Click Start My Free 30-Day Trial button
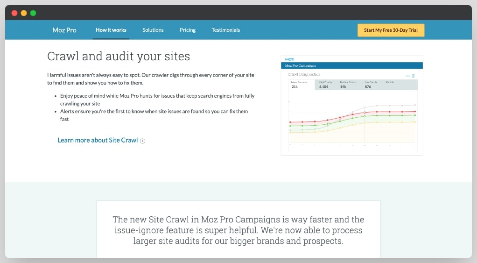Screen dimensions: 477x263 (391, 30)
